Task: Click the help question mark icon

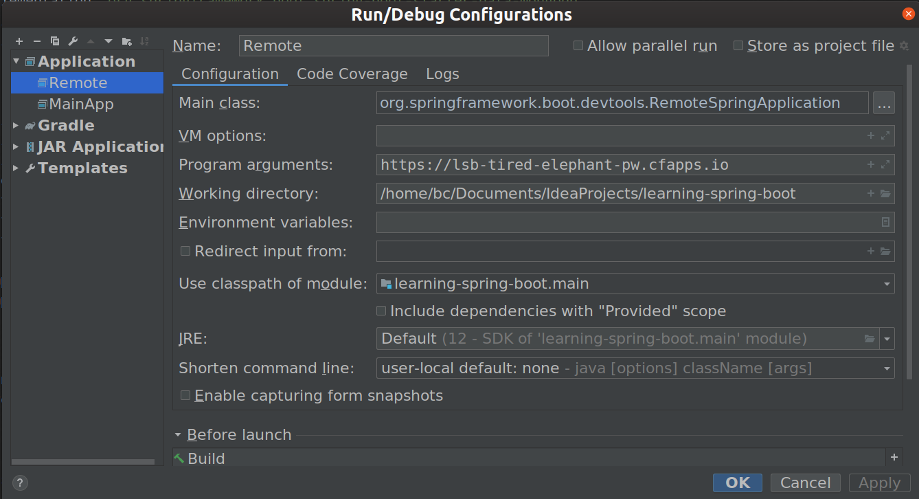Action: click(x=20, y=483)
